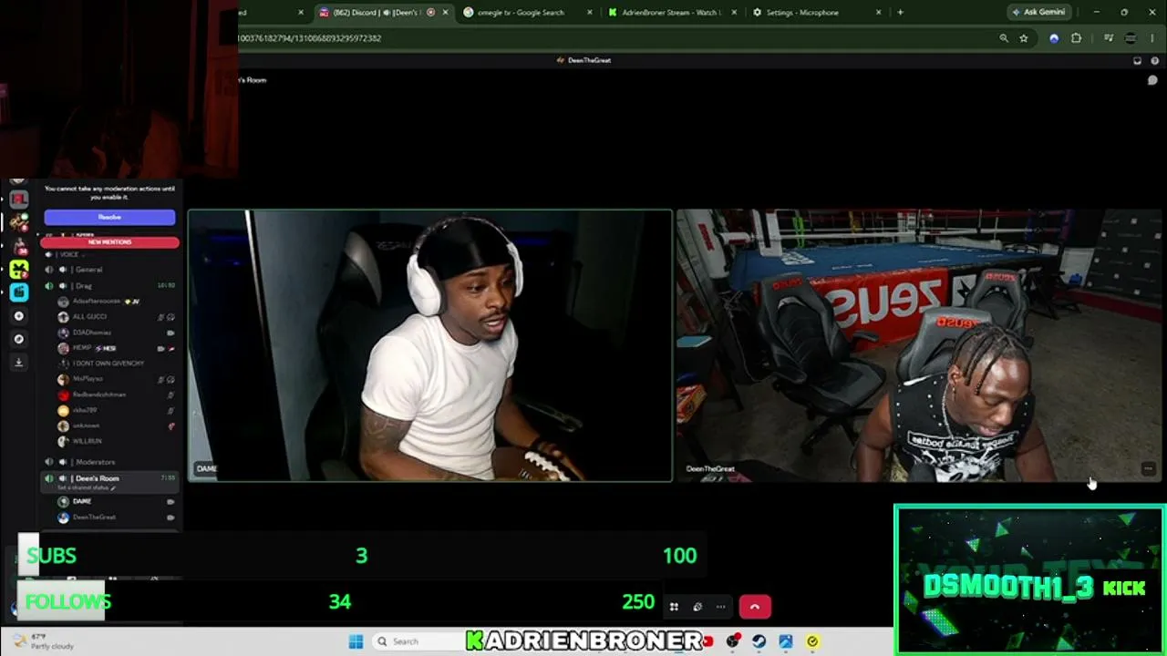This screenshot has height=656, width=1167.
Task: Click the Discord download apps icon
Action: 19,362
